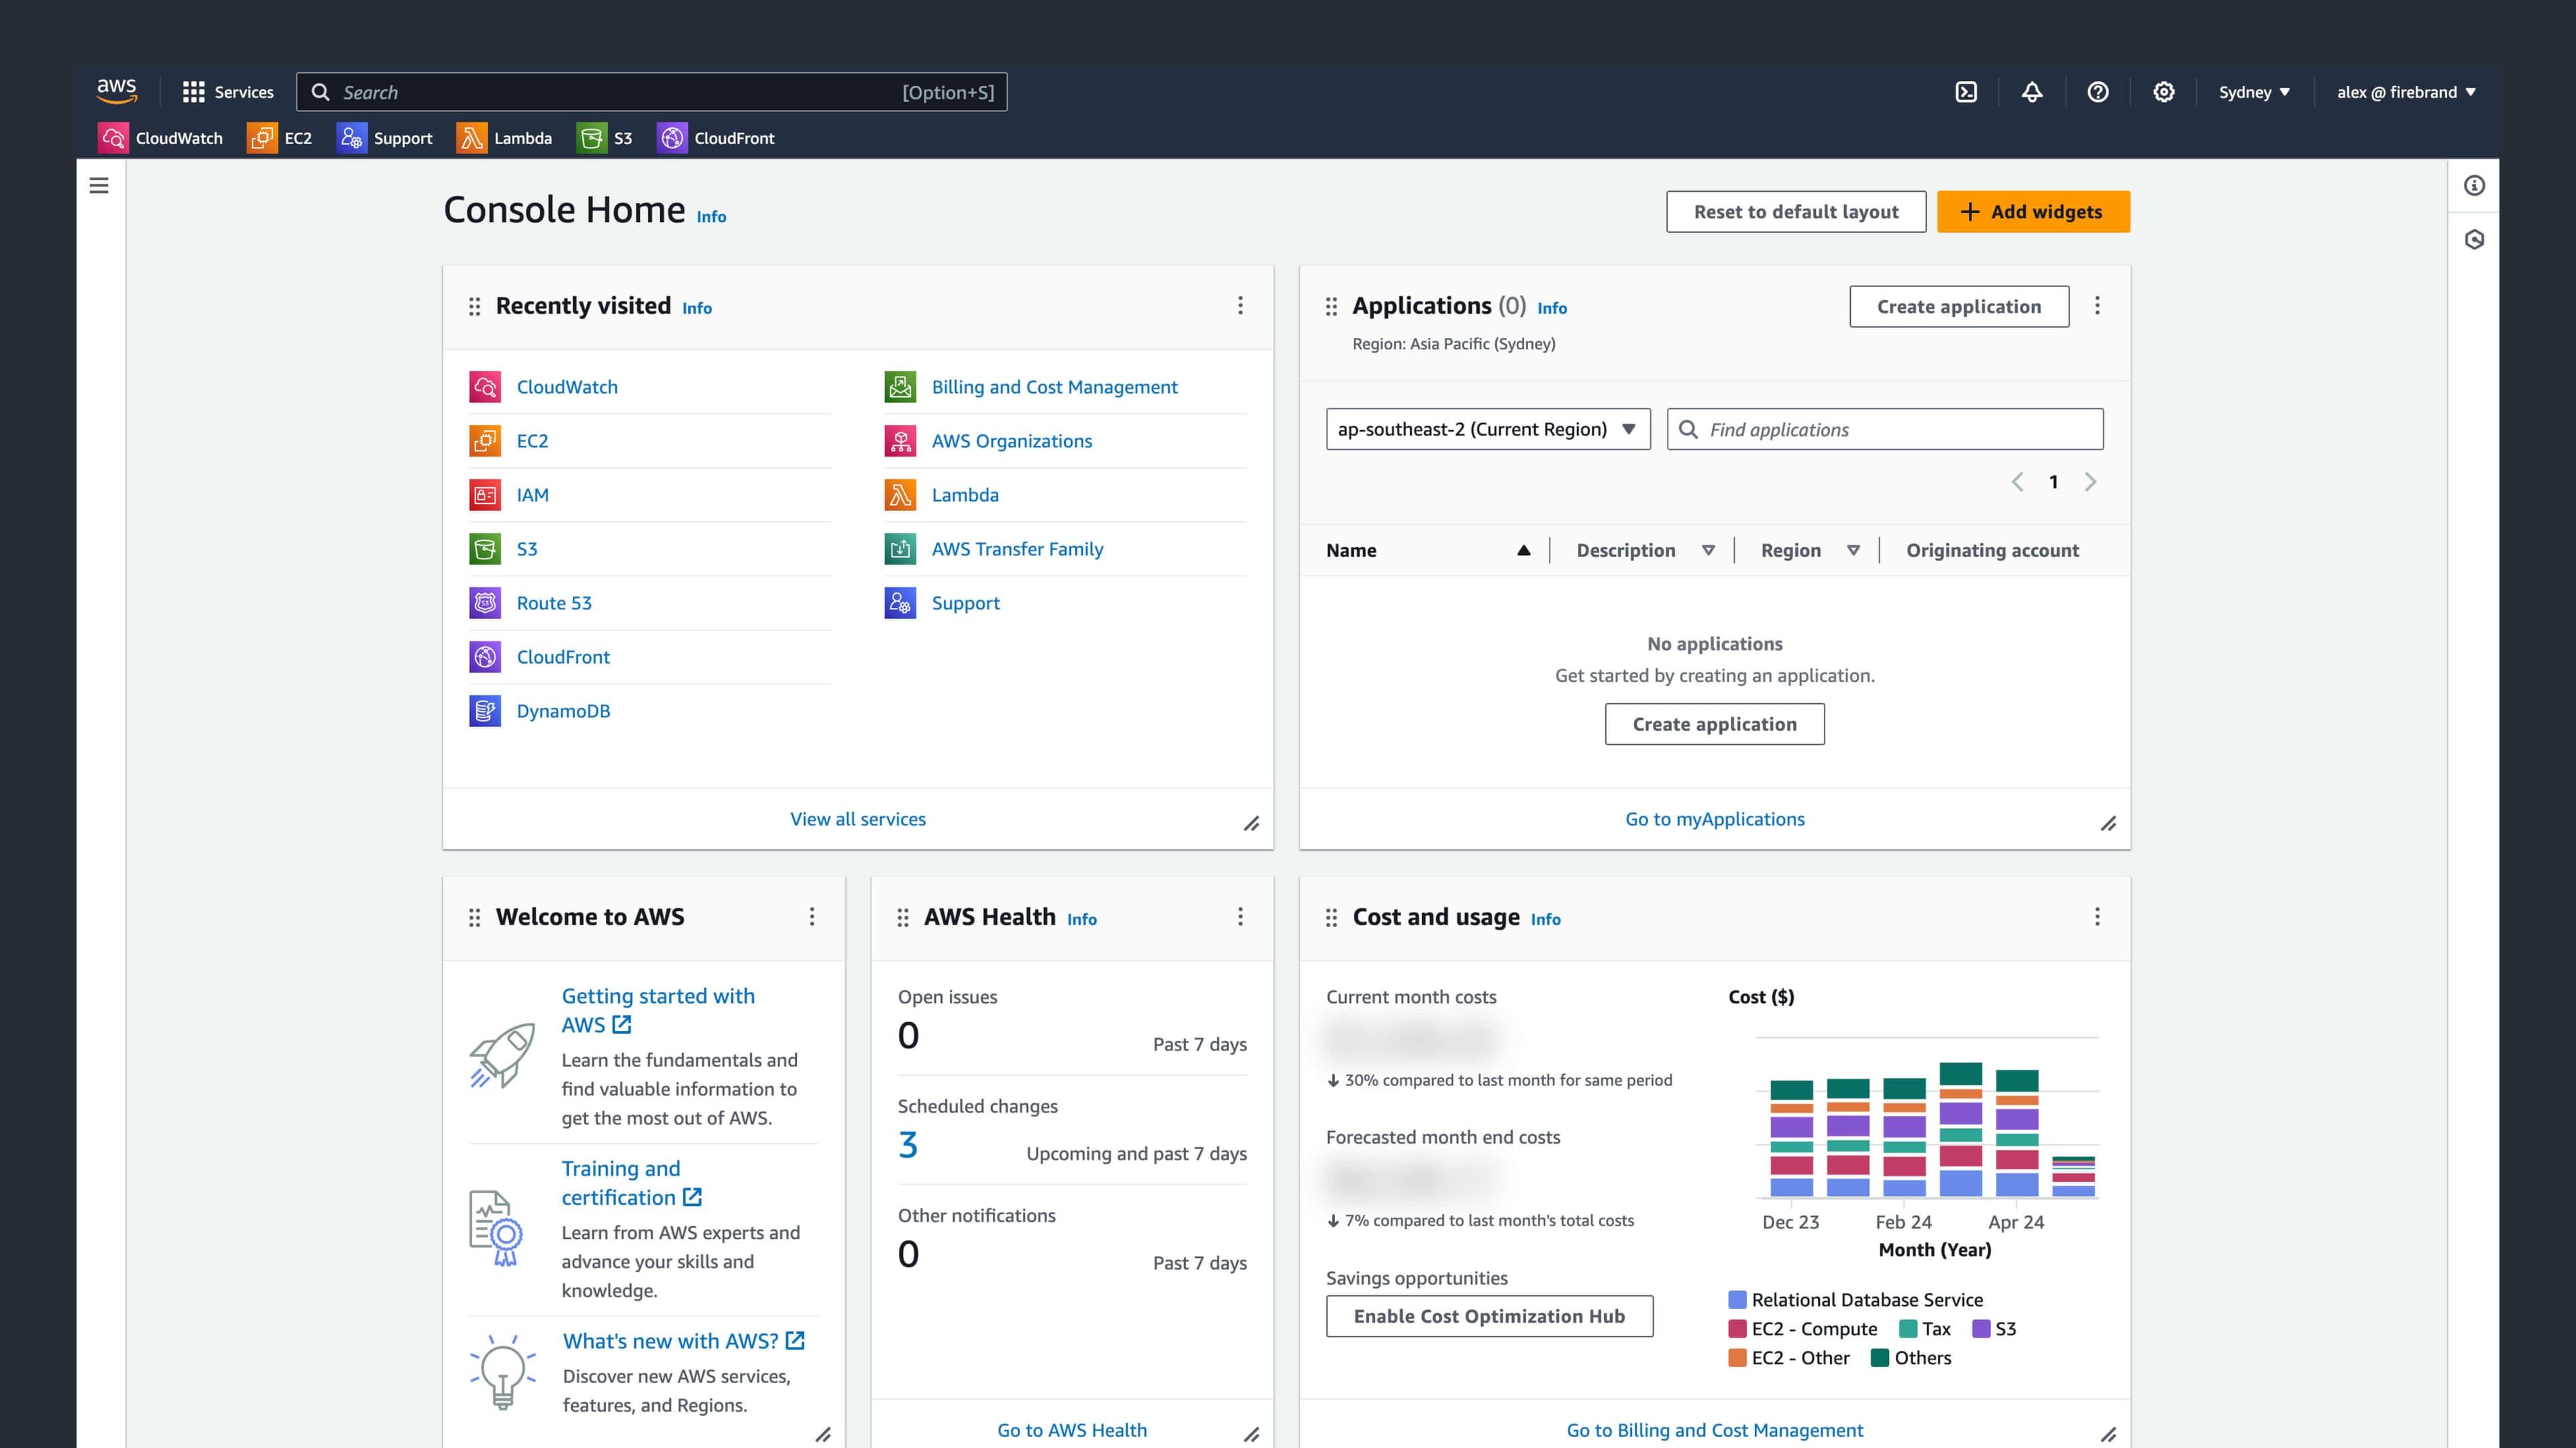The width and height of the screenshot is (2576, 1448).
Task: Open the settings gear icon
Action: (2164, 92)
